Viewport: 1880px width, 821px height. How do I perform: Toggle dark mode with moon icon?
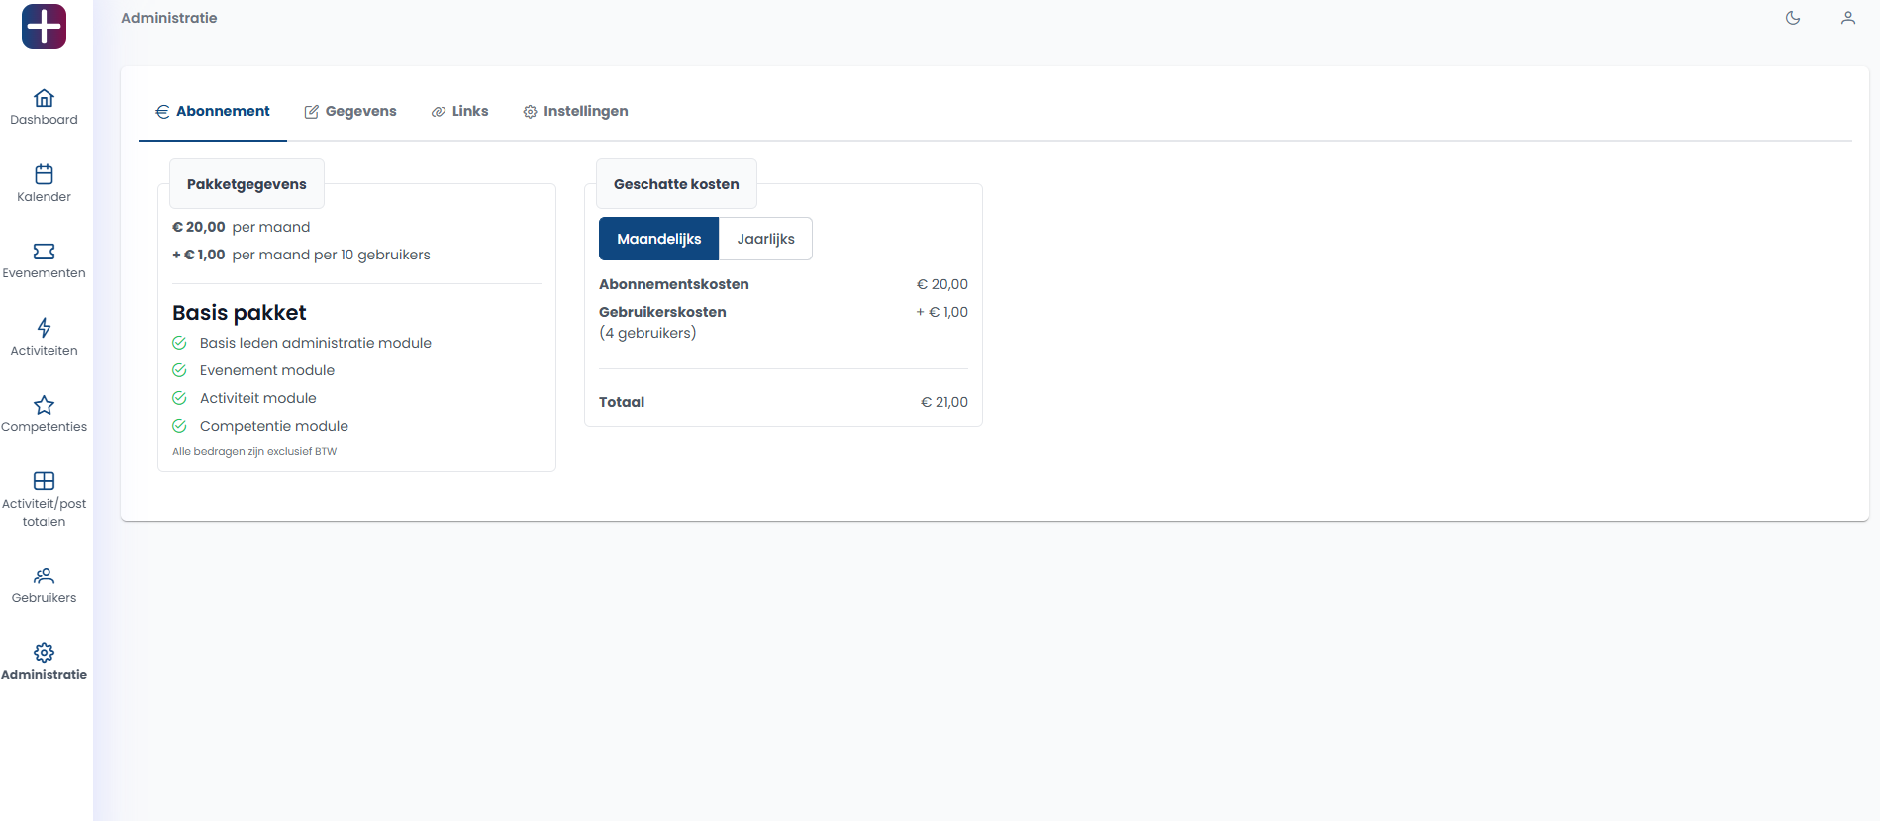1793,18
